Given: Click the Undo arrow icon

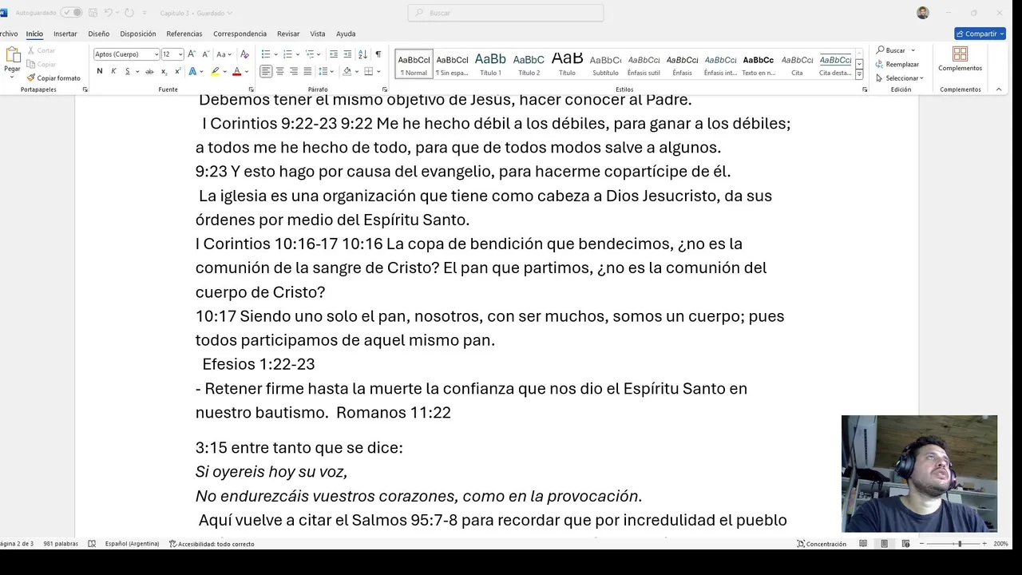Looking at the screenshot, I should click(109, 13).
